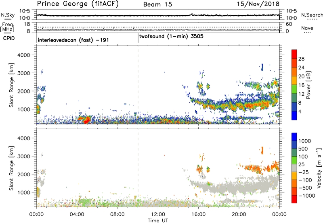Pick the bright blue bottom segment of power color bar
The height and width of the screenshot is (223, 323).
pos(294,116)
